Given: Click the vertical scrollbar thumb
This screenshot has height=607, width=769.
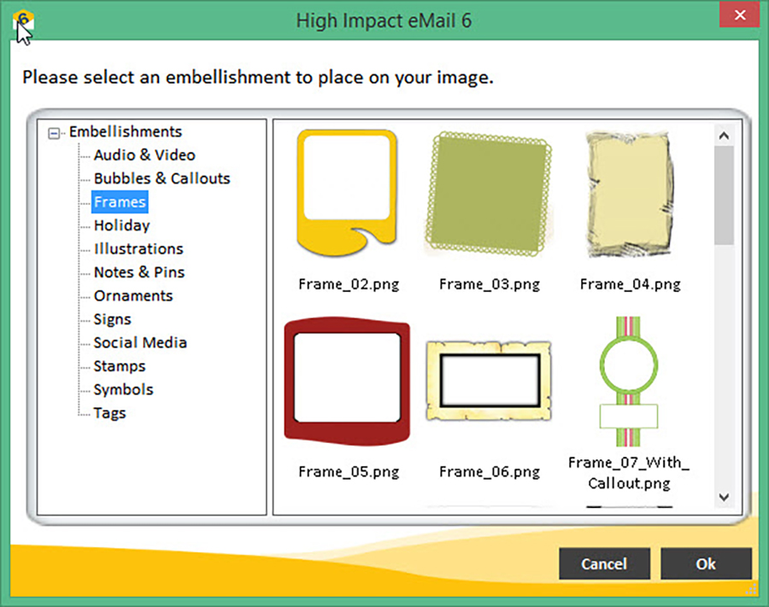Looking at the screenshot, I should pos(724,195).
